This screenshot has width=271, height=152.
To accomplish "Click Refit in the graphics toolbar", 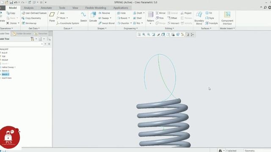I will point(139,35).
